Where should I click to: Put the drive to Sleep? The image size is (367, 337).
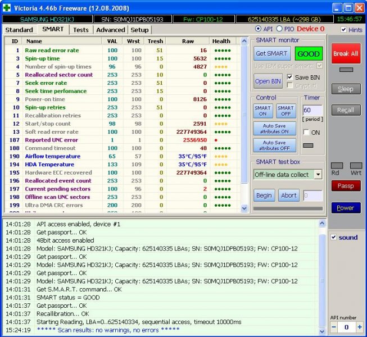(346, 89)
